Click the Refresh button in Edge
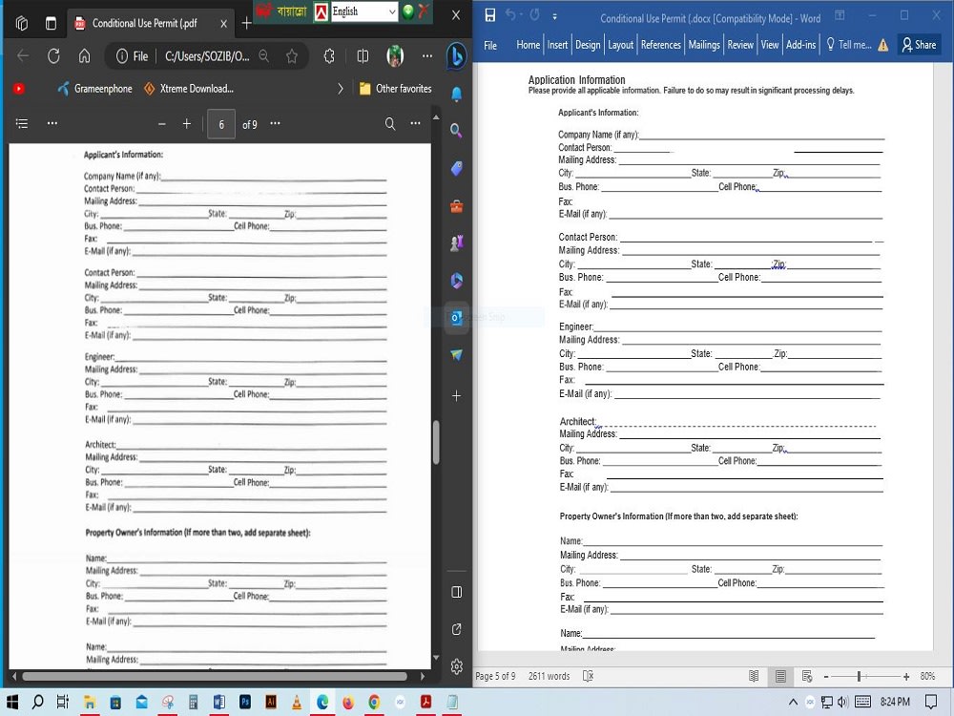 pyautogui.click(x=53, y=56)
